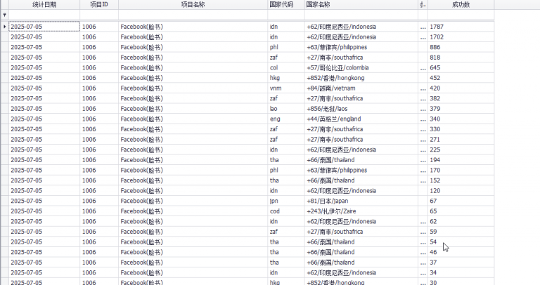Click the country code cell 'cod'
This screenshot has width=540, height=285.
[x=286, y=211]
